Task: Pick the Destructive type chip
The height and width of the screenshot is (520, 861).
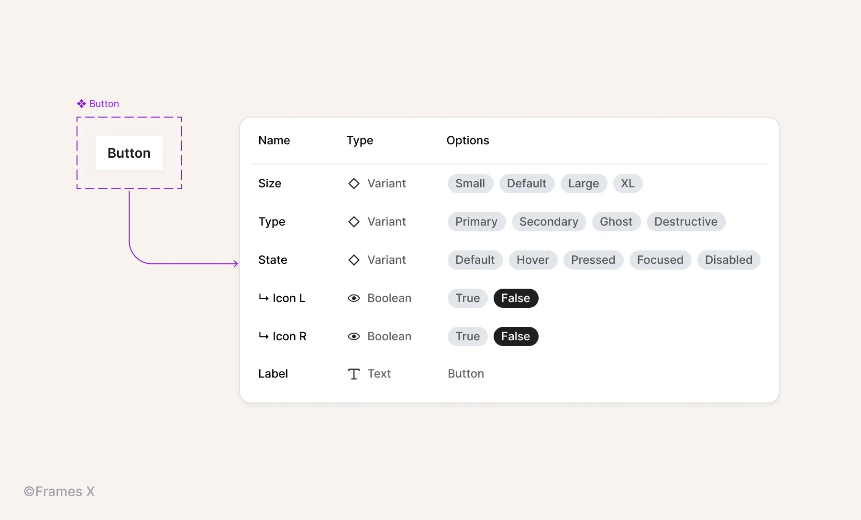Action: (x=686, y=222)
